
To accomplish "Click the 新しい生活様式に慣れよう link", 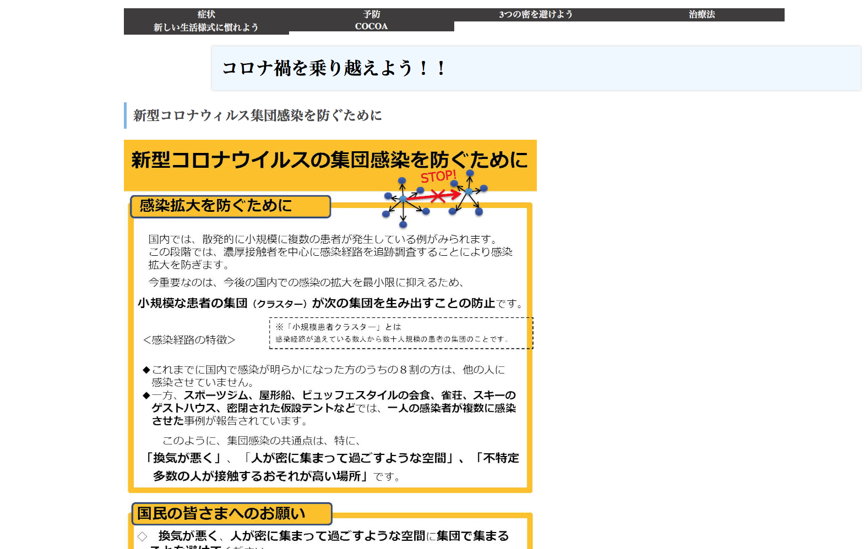I will click(206, 28).
